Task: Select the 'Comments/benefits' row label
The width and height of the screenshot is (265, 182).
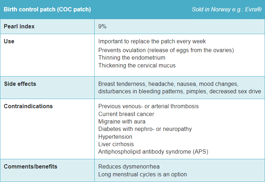Action: point(30,166)
